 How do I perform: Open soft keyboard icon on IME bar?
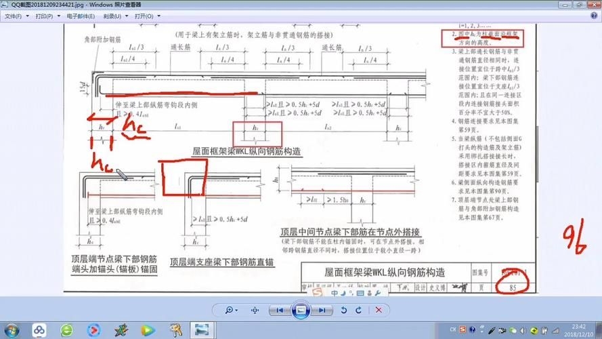pyautogui.click(x=360, y=294)
